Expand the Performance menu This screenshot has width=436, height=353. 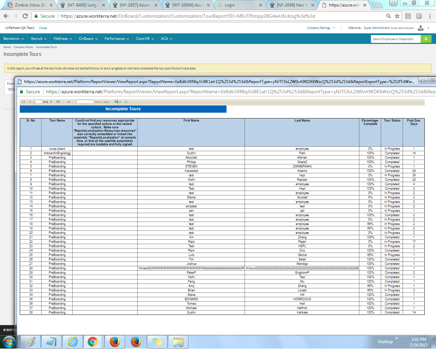(x=116, y=38)
